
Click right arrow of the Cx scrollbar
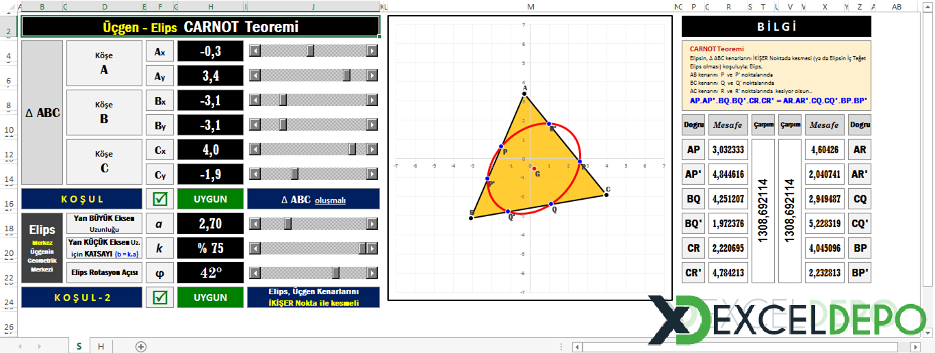pyautogui.click(x=372, y=149)
